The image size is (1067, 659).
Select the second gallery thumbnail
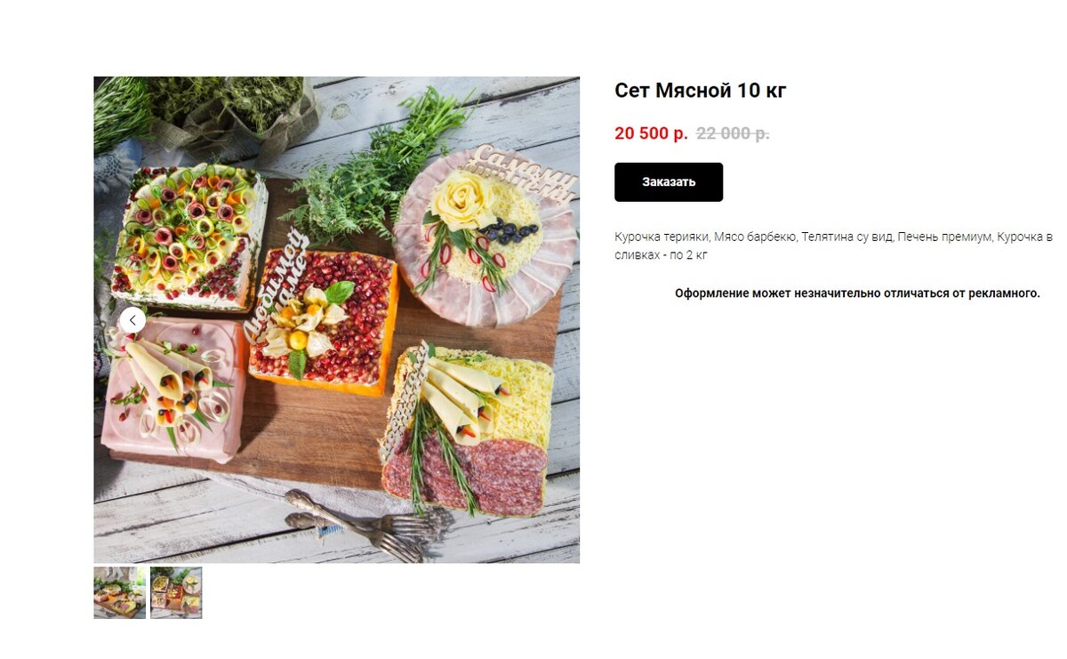tap(176, 593)
